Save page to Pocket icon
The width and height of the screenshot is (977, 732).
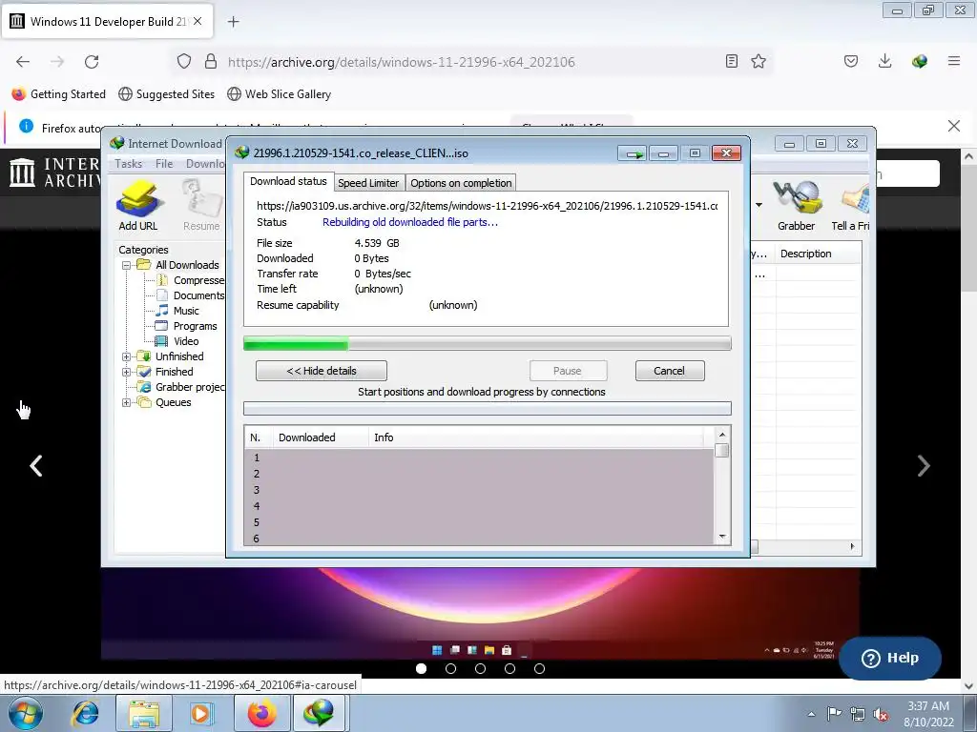click(x=850, y=61)
